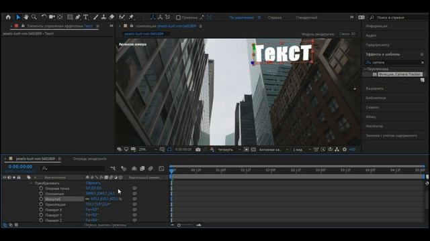Switch to Справка workspace
The width and height of the screenshot is (430, 241).
(x=275, y=17)
